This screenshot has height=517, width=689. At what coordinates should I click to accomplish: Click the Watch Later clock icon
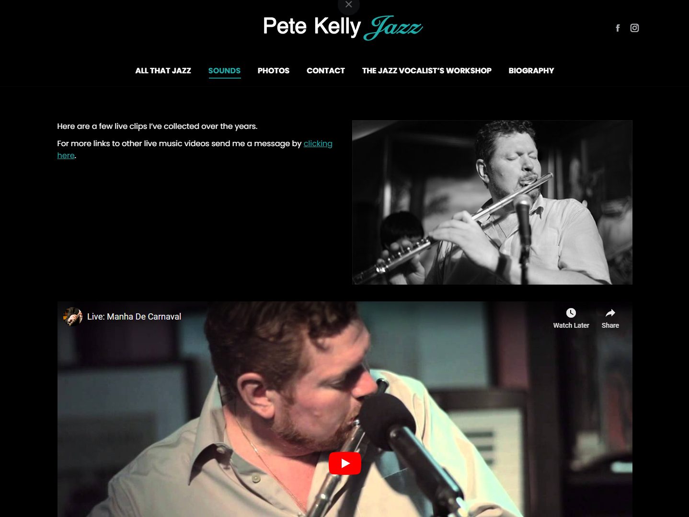click(x=571, y=313)
